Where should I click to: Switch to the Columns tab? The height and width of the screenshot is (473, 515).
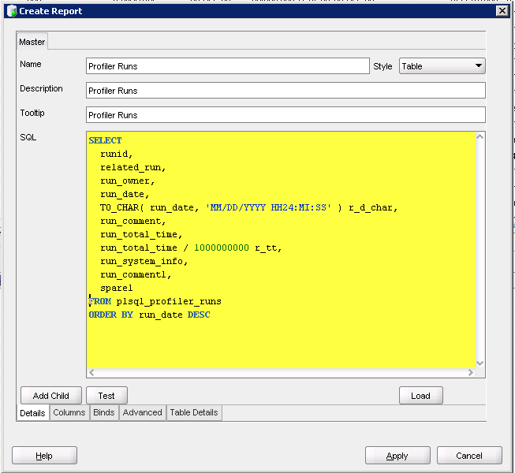point(69,412)
